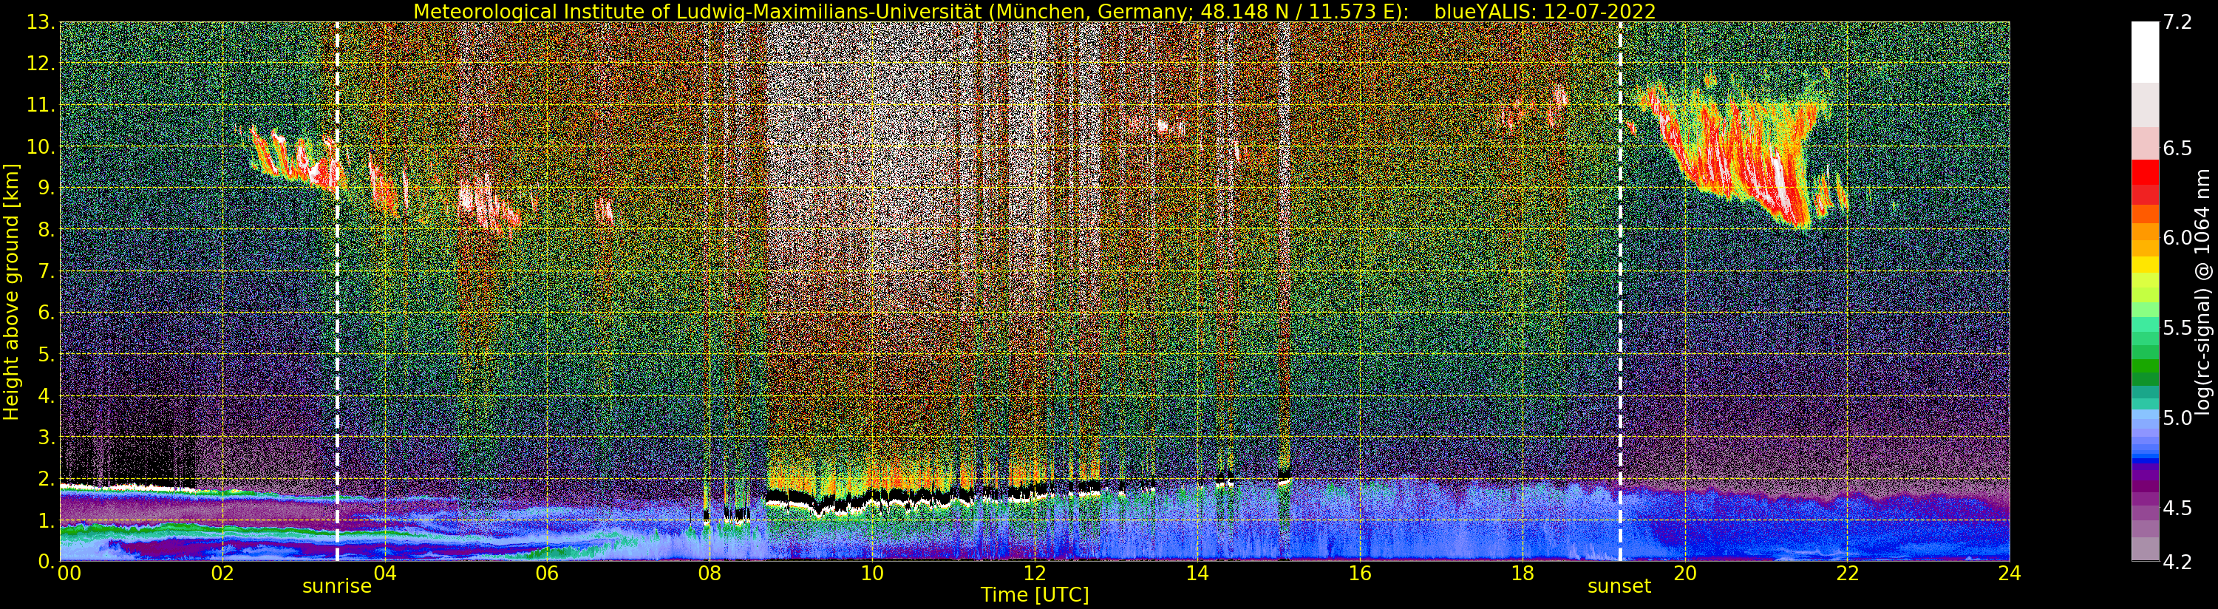
Task: Click the '7.2' colorbar value
Action: pos(2177,23)
